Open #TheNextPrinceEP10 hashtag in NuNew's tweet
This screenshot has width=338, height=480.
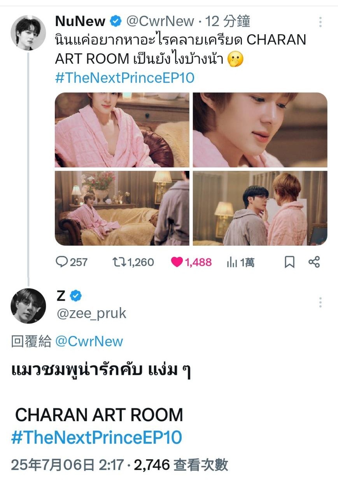(125, 78)
